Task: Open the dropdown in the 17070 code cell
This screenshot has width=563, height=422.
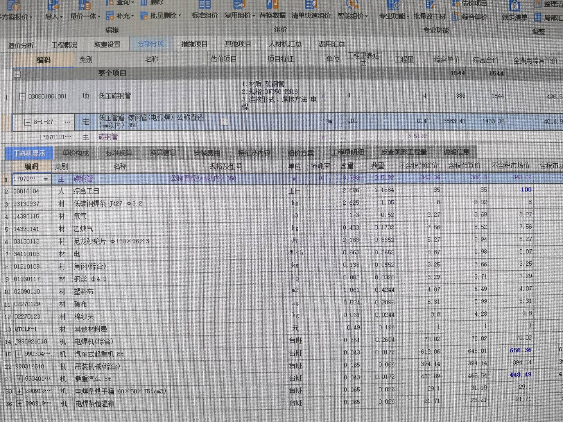Action: pyautogui.click(x=46, y=179)
